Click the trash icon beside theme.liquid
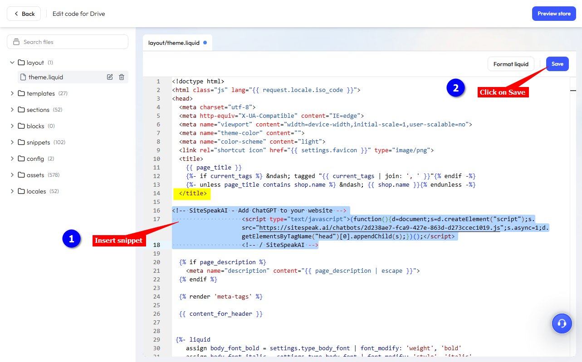The height and width of the screenshot is (362, 582). pos(122,77)
